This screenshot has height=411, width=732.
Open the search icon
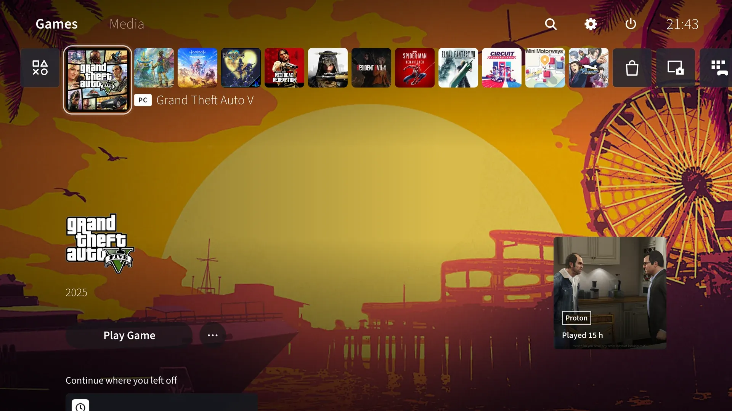[x=551, y=24]
